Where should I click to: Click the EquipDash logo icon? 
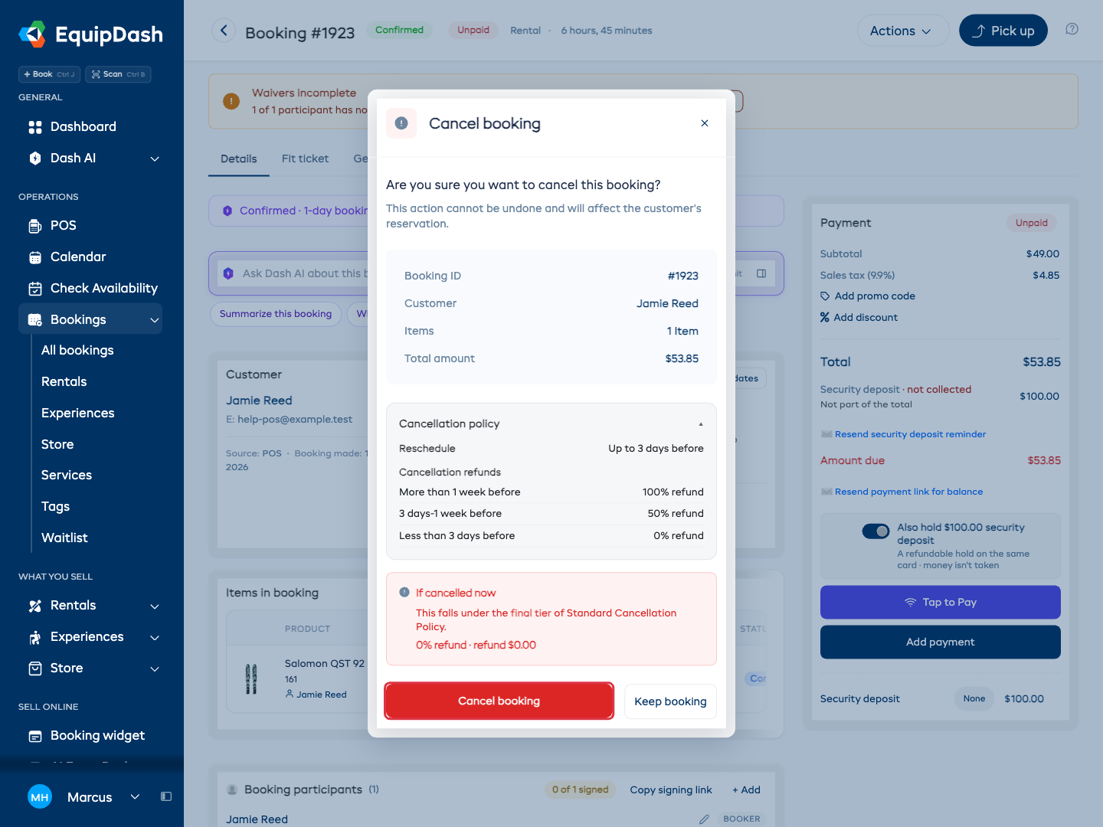pyautogui.click(x=32, y=34)
